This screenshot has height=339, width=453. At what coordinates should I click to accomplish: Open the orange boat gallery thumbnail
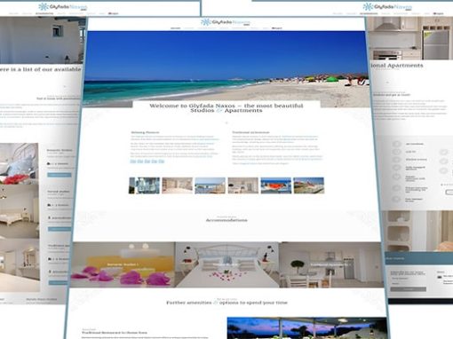point(276,185)
